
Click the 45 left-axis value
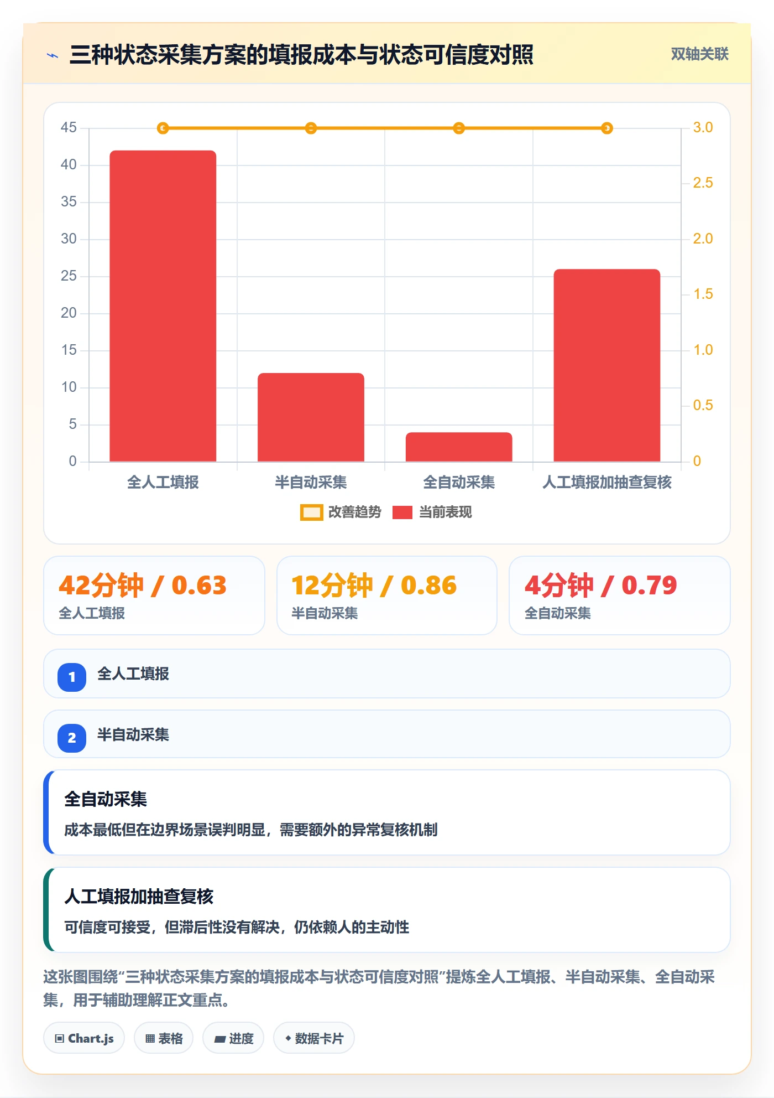69,128
